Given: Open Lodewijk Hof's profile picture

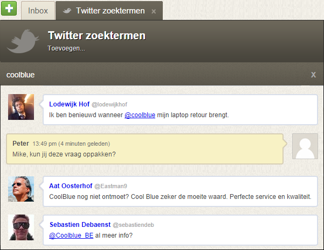Looking at the screenshot, I should (x=21, y=107).
